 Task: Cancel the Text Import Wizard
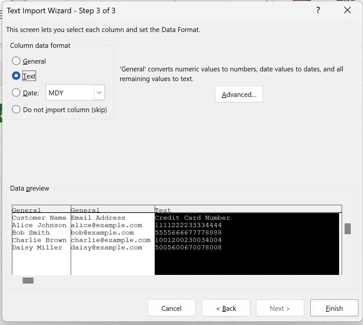click(171, 308)
